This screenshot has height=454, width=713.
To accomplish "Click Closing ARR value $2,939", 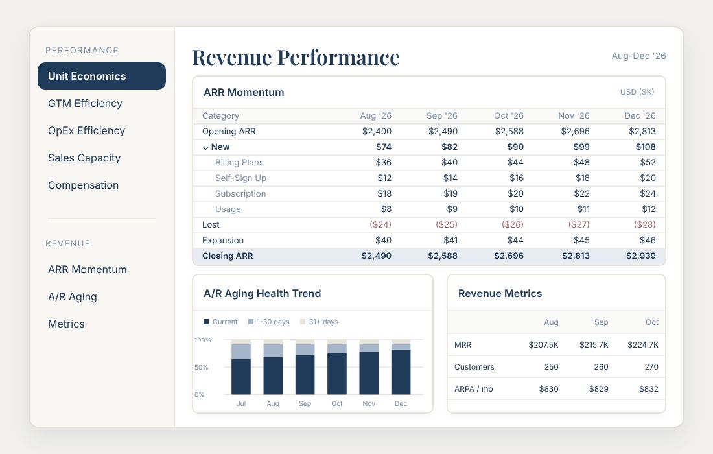I will coord(640,256).
